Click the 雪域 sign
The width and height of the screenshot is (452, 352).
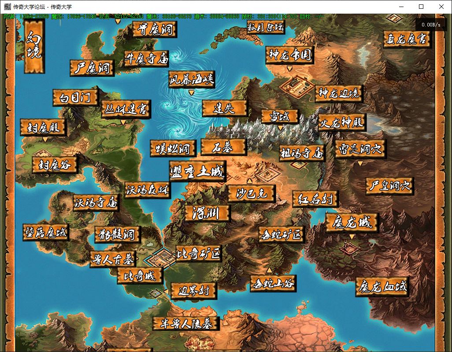tap(280, 117)
